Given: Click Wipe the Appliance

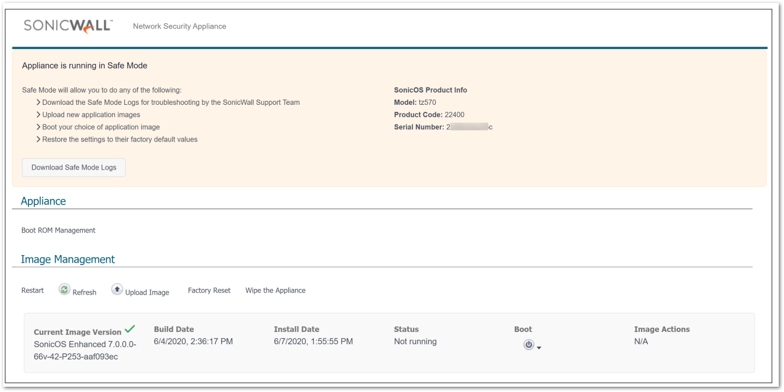Looking at the screenshot, I should [x=275, y=290].
